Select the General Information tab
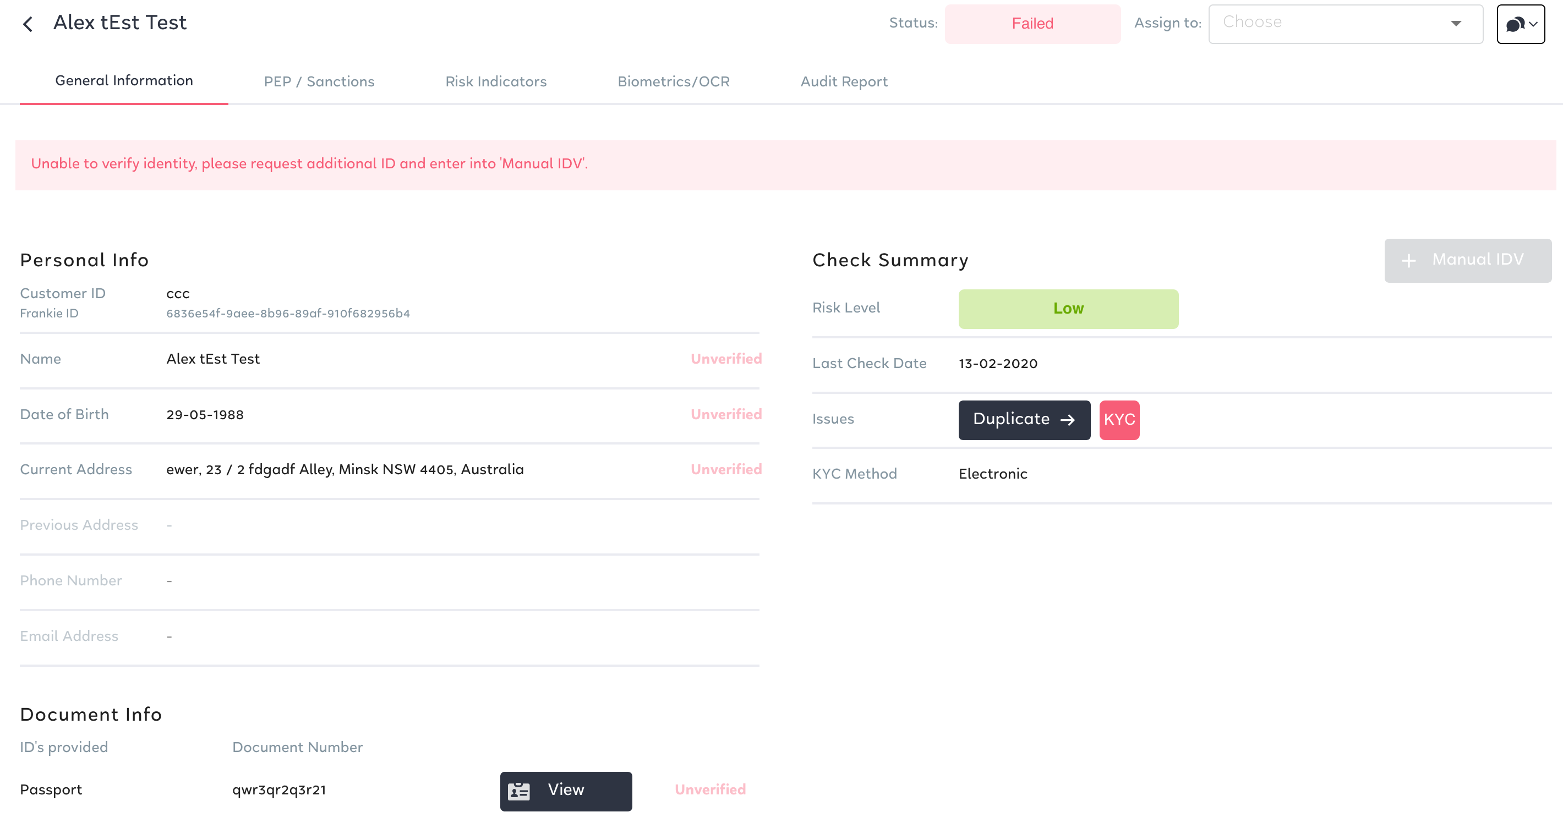This screenshot has height=823, width=1563. (124, 81)
